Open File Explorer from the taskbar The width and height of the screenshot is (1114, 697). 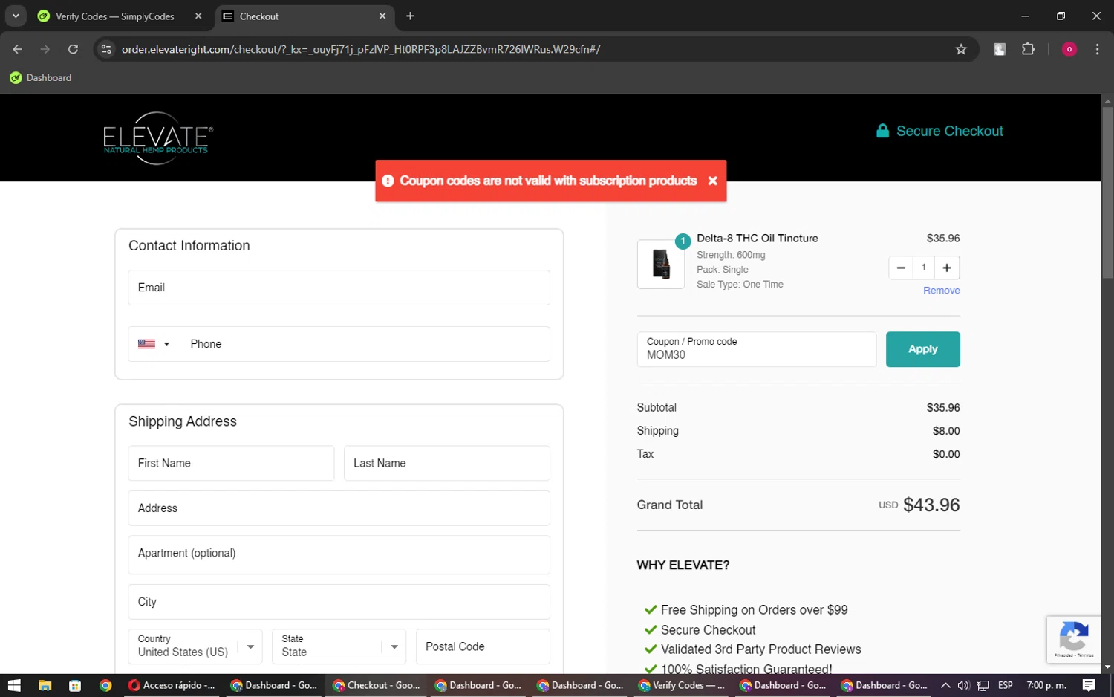coord(45,685)
